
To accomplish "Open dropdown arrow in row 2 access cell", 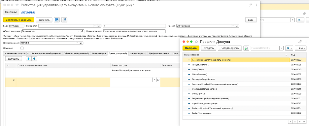I will click(154, 80).
